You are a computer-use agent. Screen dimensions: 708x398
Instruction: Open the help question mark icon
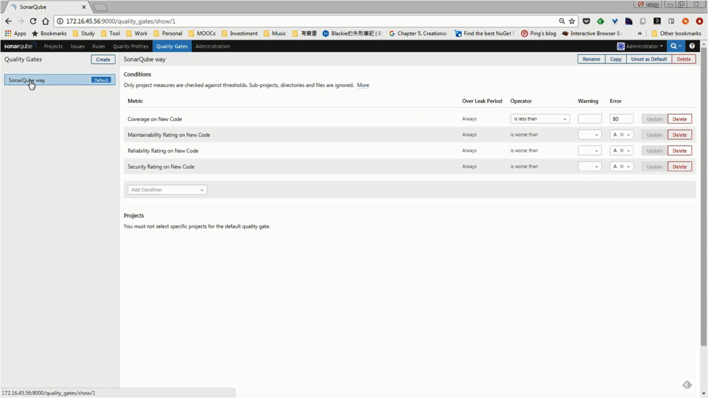(x=692, y=46)
